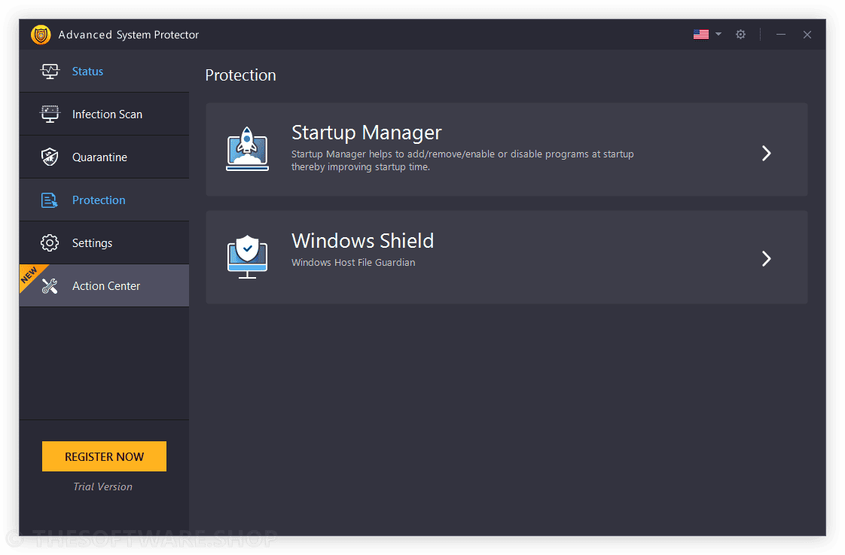Click the Protection document icon

click(50, 200)
